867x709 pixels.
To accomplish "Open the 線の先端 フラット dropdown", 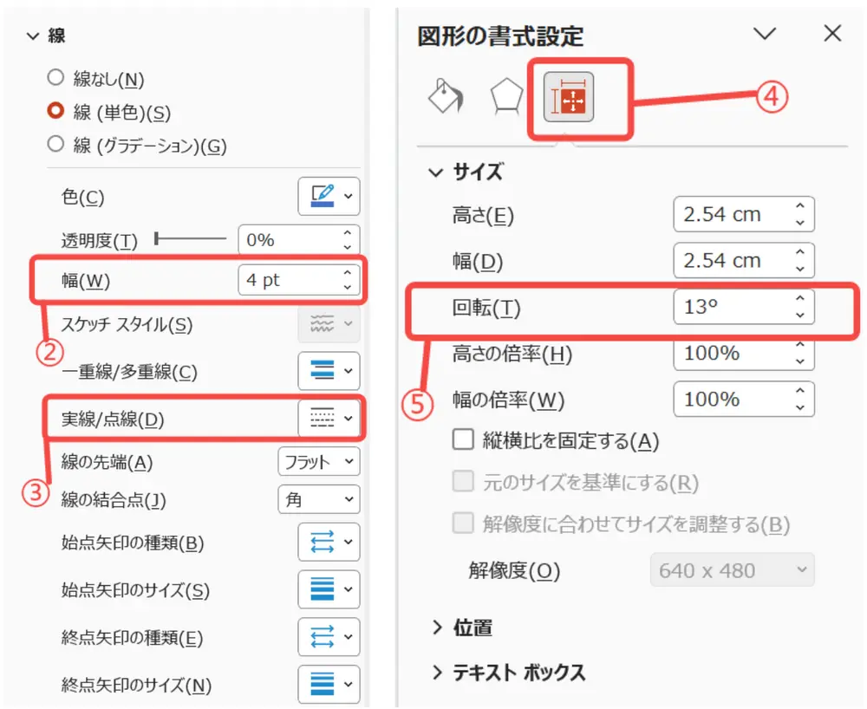I will click(x=318, y=461).
